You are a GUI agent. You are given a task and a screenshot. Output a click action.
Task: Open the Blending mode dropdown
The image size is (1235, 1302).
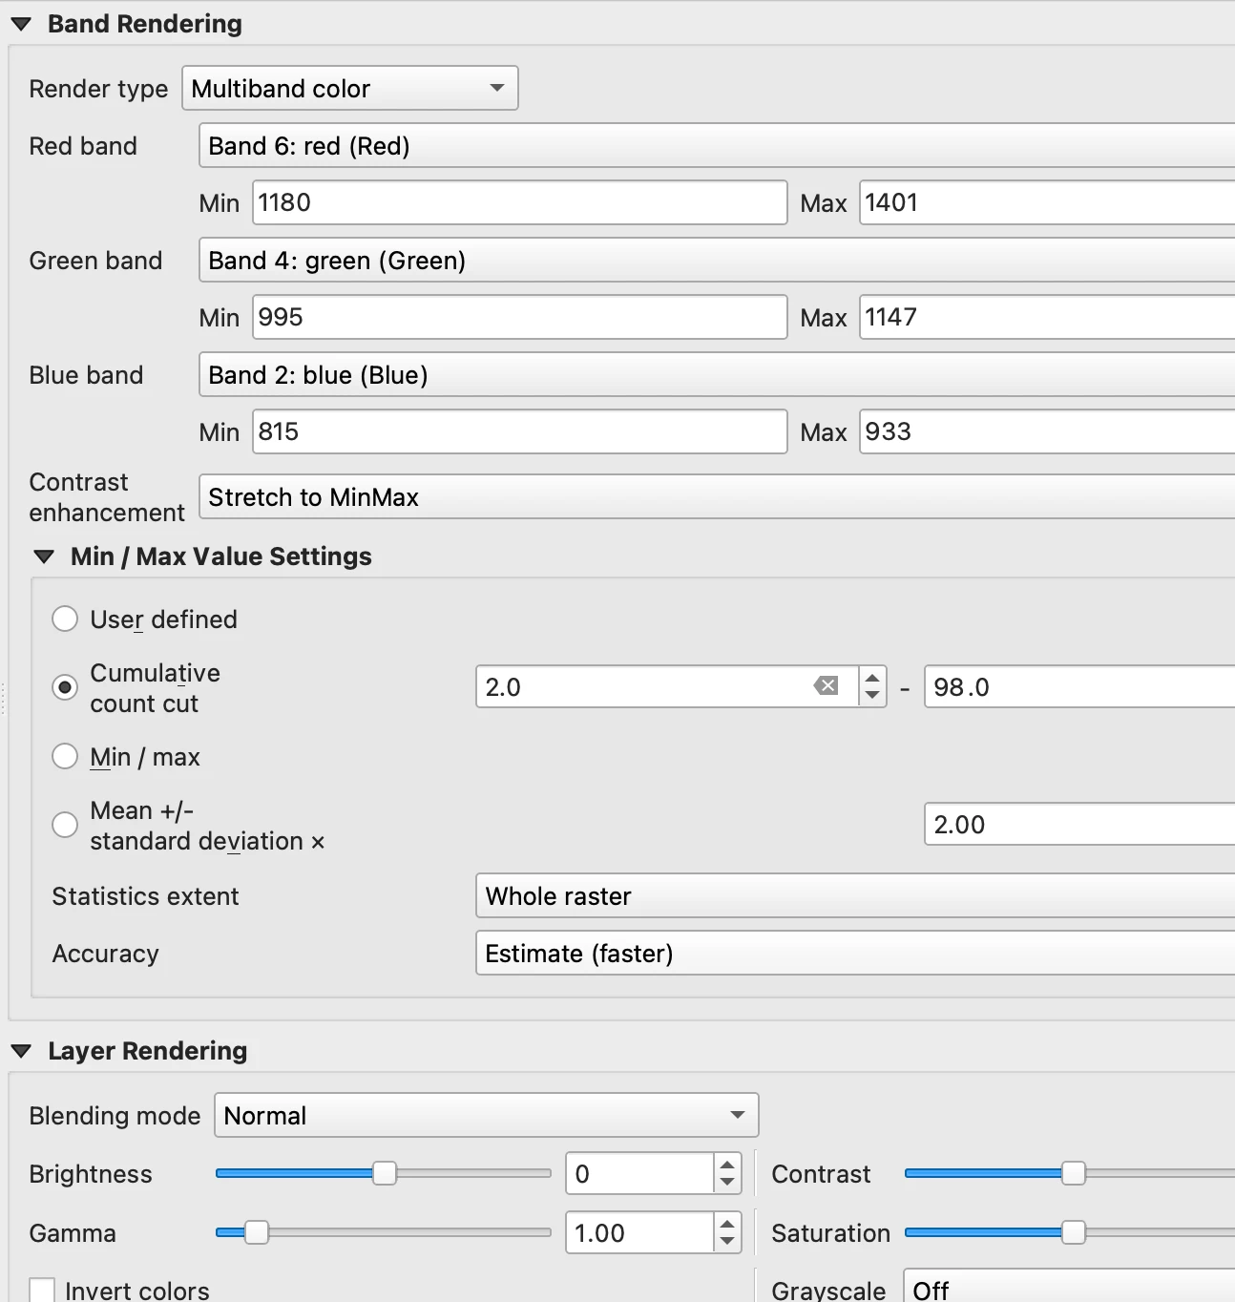pyautogui.click(x=487, y=1115)
